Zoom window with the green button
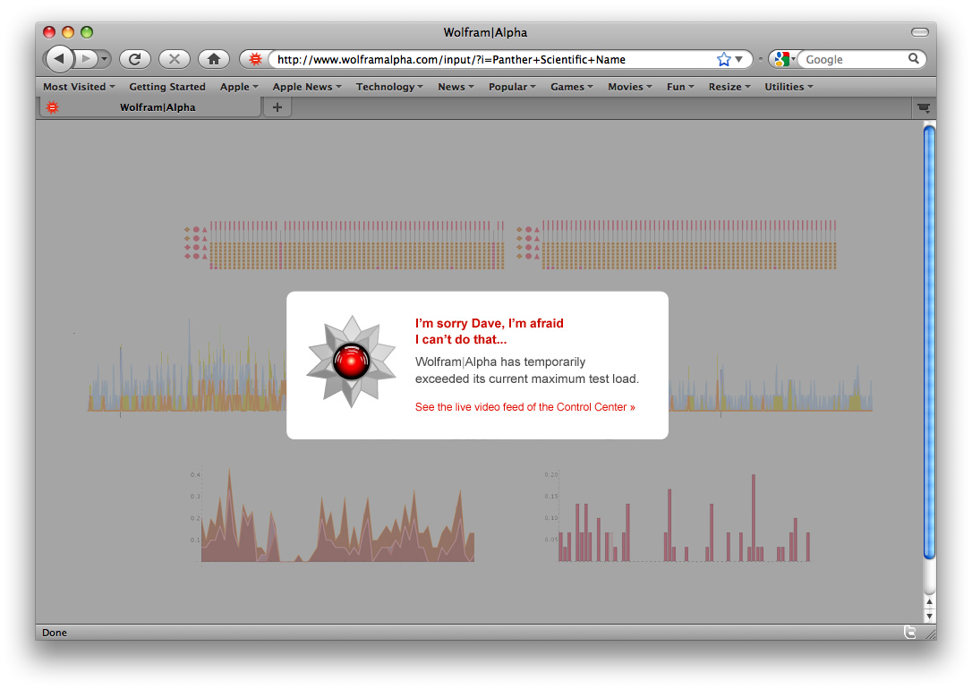972x689 pixels. tap(87, 32)
